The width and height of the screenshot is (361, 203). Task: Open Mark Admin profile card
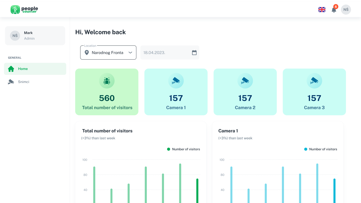[35, 36]
